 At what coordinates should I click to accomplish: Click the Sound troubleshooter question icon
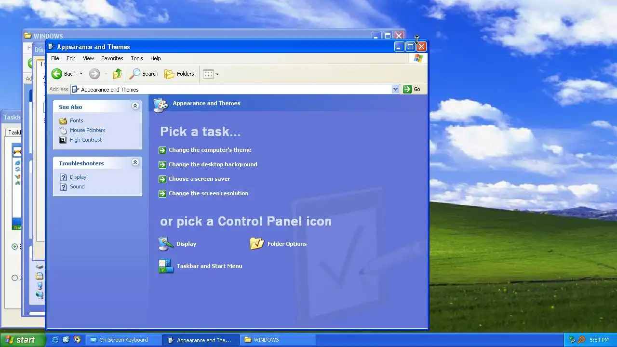63,187
